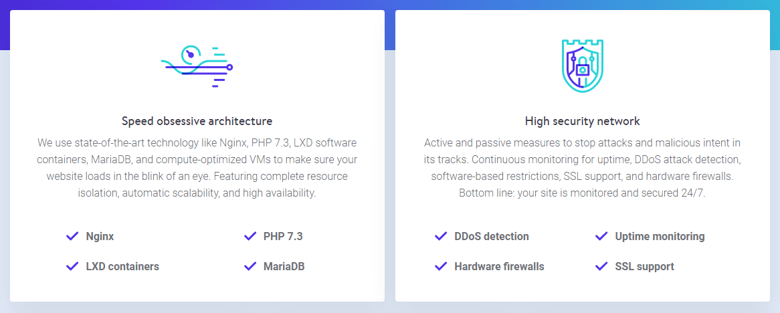Click the speedometer speed architecture icon
Screen dimensions: 780x313
197,66
